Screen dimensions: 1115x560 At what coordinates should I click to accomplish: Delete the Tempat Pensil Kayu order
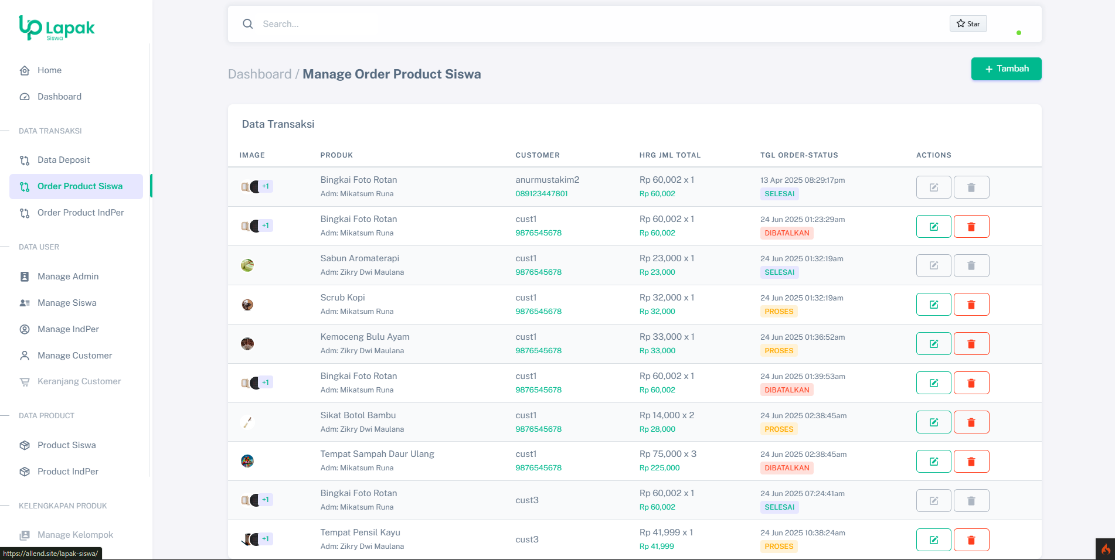(971, 540)
